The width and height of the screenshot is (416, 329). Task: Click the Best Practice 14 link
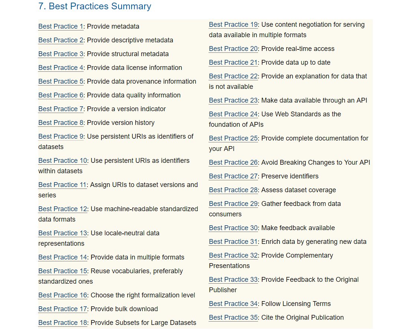62,257
